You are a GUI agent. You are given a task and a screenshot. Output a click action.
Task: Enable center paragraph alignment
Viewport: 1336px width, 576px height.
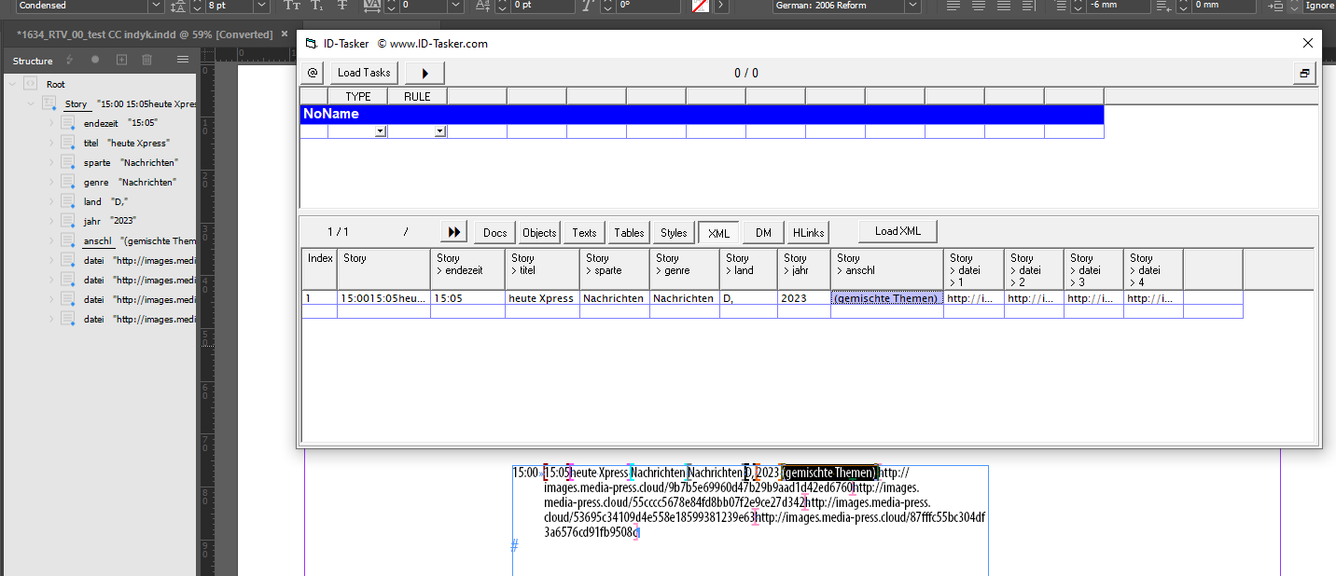(x=977, y=7)
